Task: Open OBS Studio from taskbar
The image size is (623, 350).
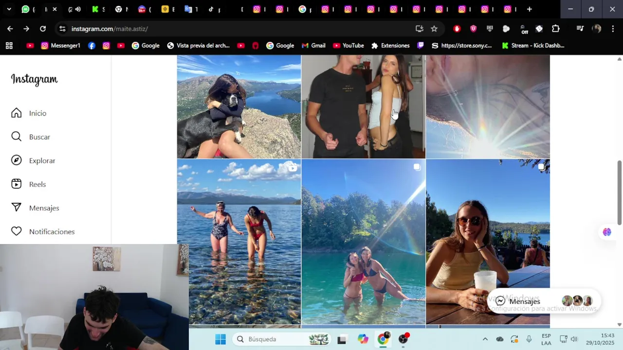Action: coord(403,339)
